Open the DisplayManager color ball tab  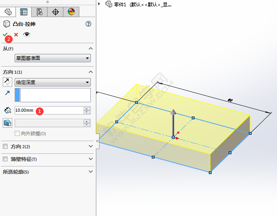pyautogui.click(x=71, y=12)
